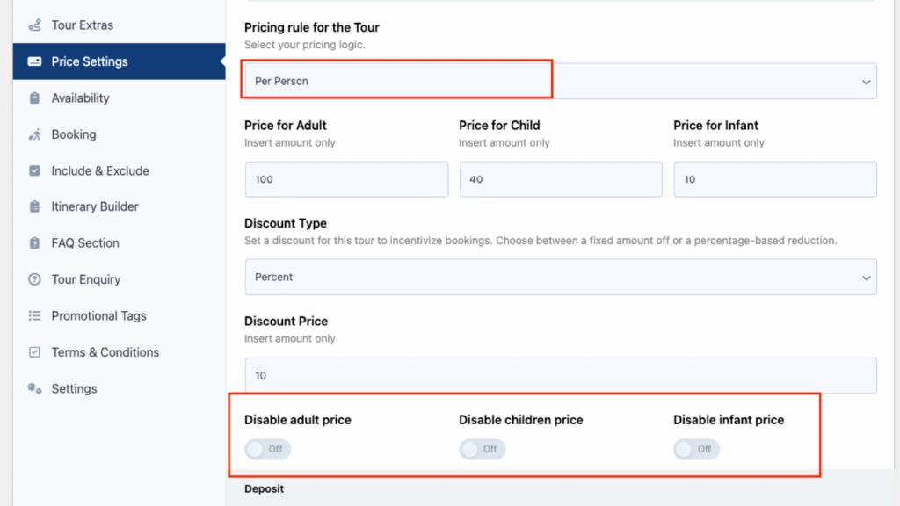Click the Discount Price amount field
The width and height of the screenshot is (900, 506).
coord(561,376)
